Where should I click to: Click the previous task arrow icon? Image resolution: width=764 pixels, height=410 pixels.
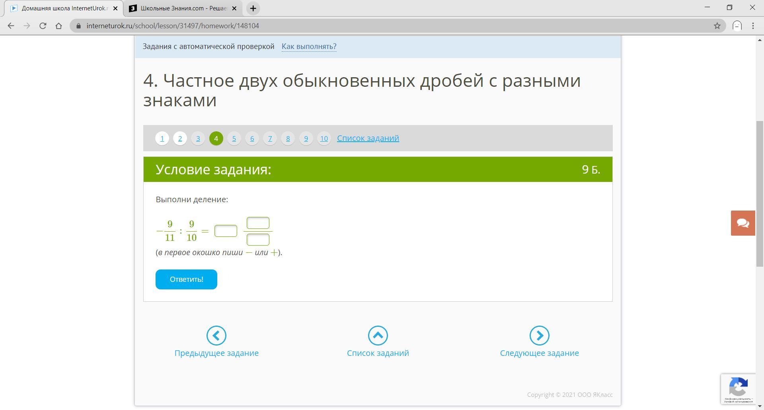216,336
